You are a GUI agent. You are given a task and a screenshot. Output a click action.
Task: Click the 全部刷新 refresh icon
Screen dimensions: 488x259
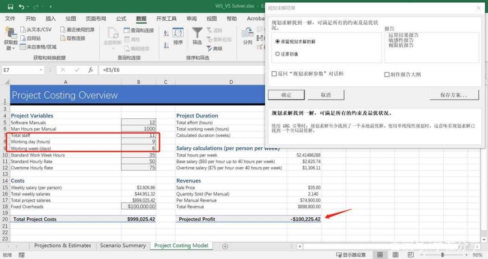click(113, 33)
